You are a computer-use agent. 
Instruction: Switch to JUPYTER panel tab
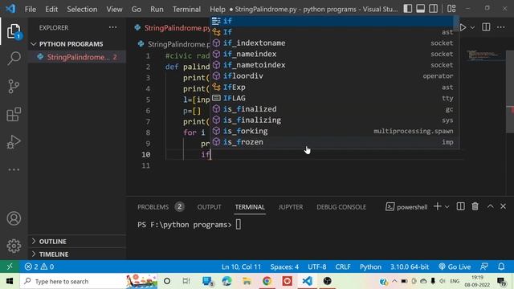point(291,207)
